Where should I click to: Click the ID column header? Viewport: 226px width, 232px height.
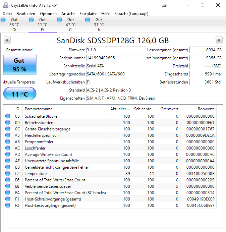point(17,109)
